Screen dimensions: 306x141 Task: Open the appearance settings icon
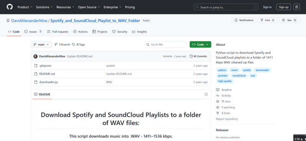(x=297, y=7)
